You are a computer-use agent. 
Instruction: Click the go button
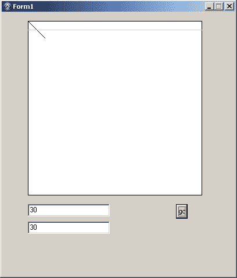pyautogui.click(x=182, y=211)
